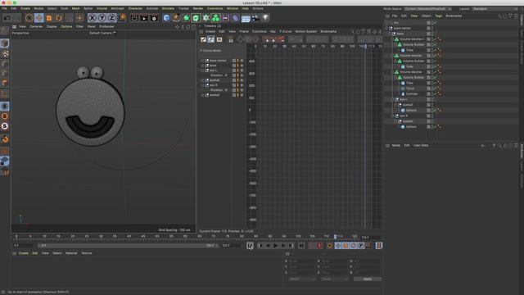
Task: Select the Torus object in Object Manager
Action: [x=410, y=88]
